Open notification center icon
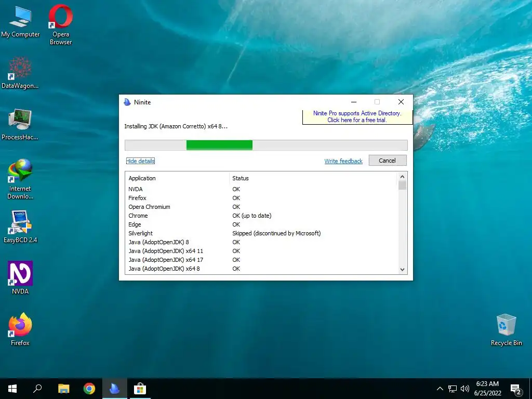532x399 pixels. 516,389
